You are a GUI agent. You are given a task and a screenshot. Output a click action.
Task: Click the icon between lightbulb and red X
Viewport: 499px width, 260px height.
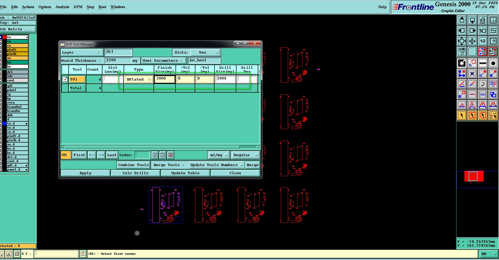pos(163,155)
